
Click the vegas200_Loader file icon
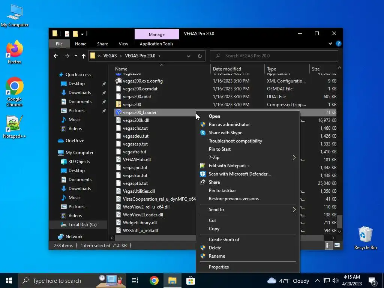(x=118, y=112)
